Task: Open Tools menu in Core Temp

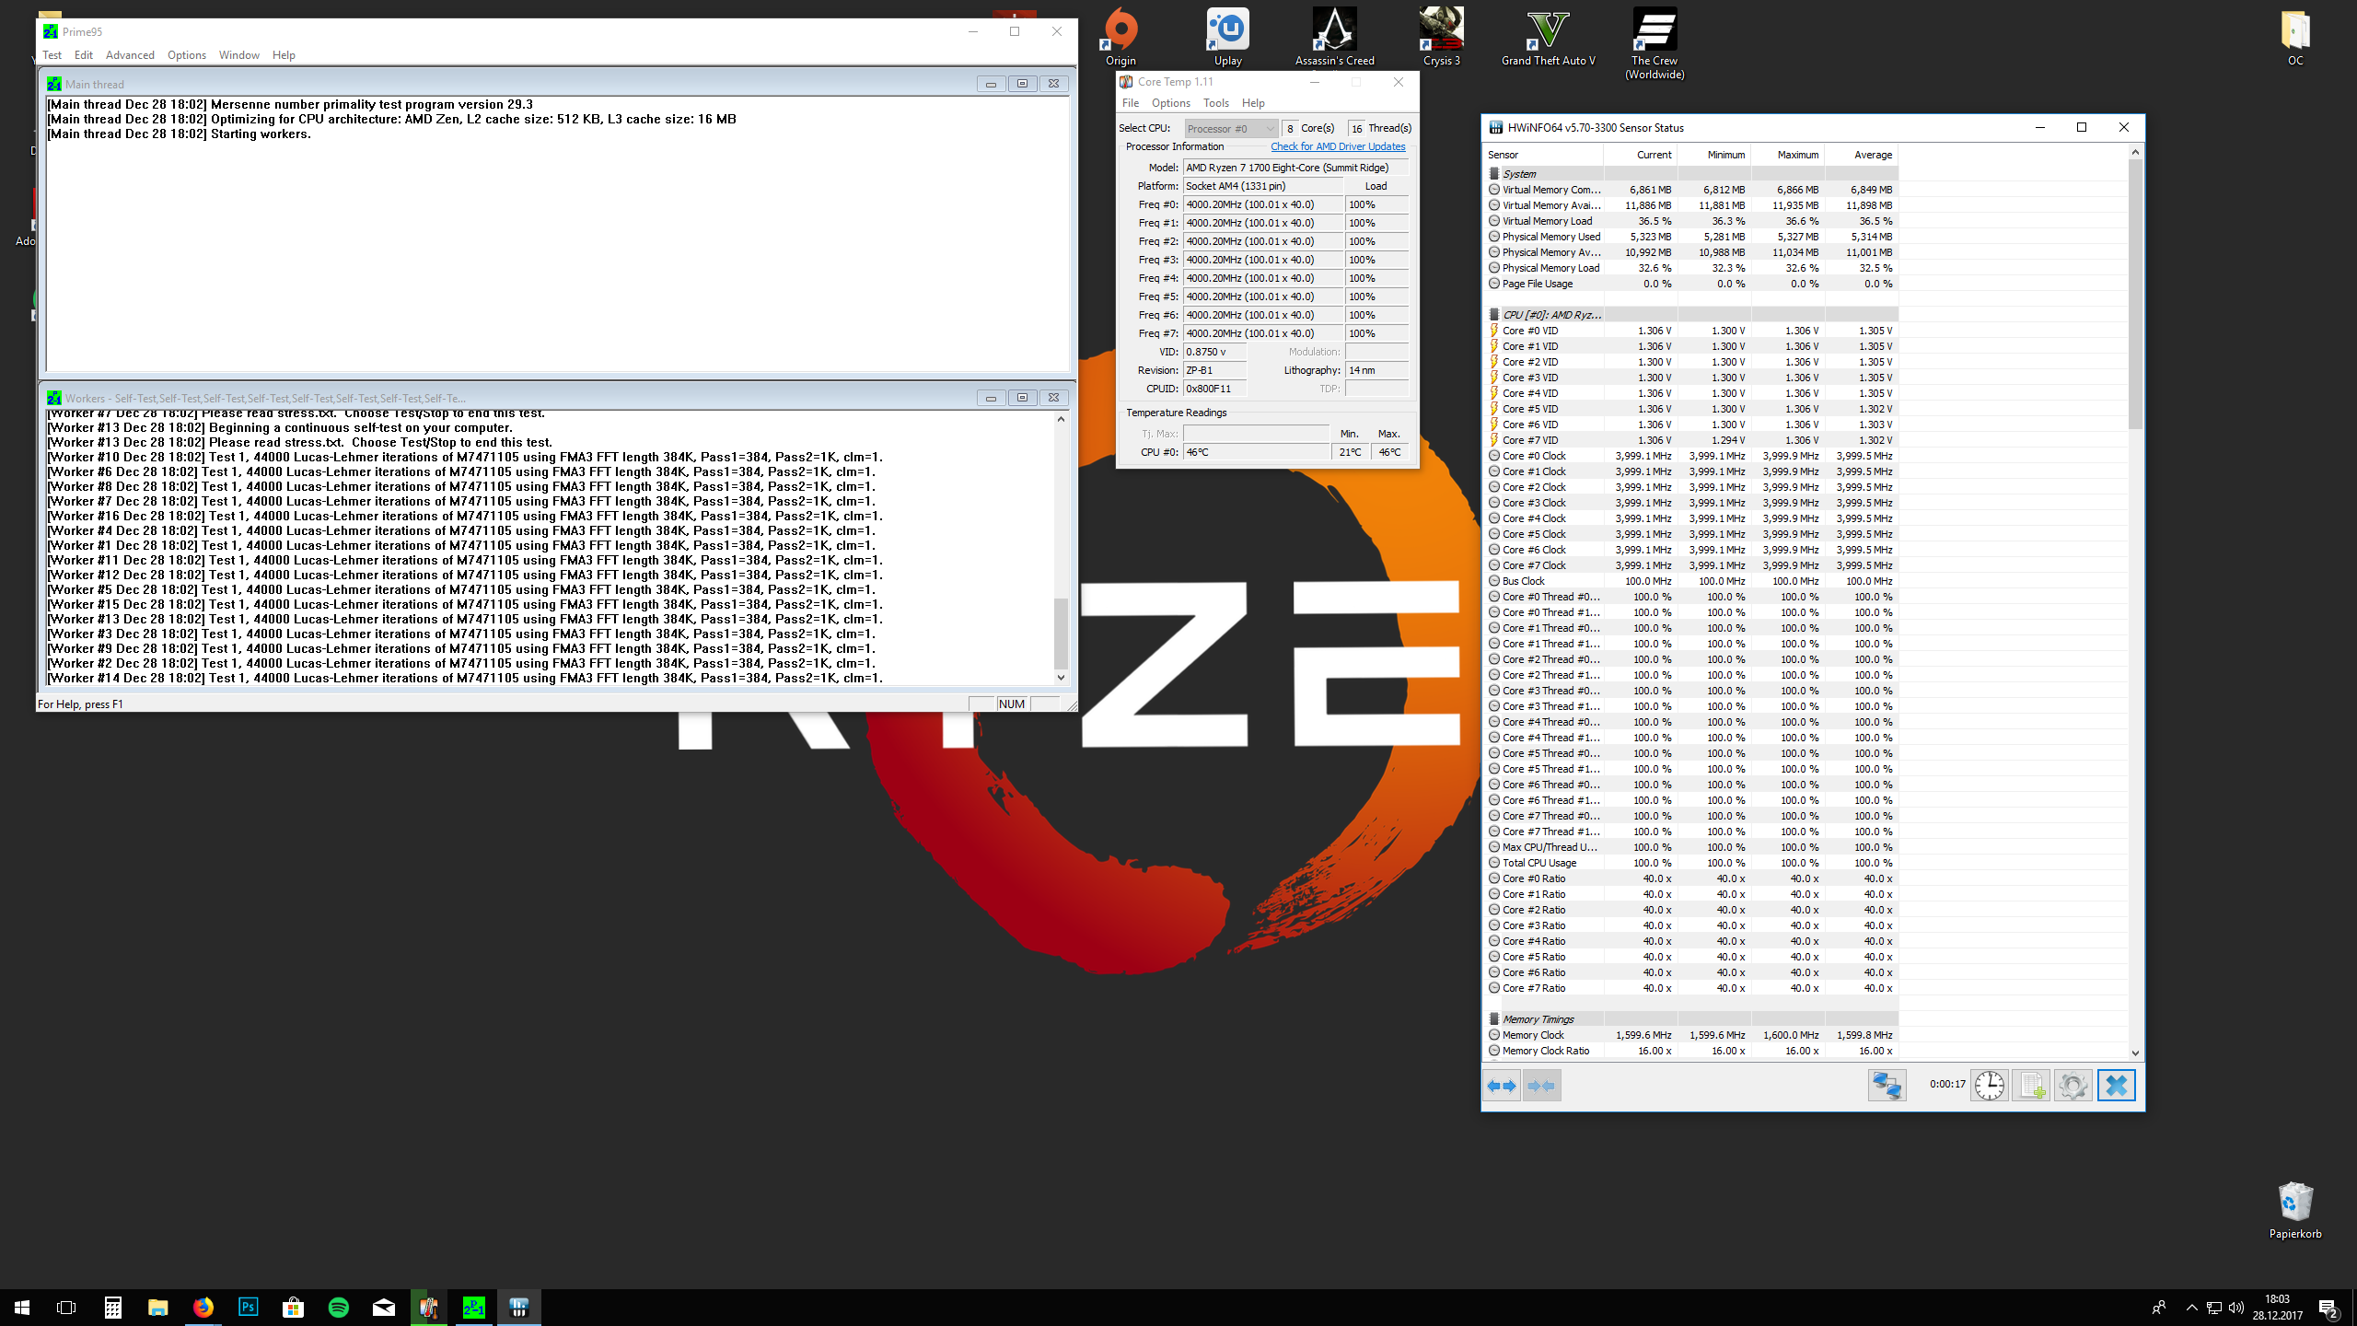Action: (1215, 103)
